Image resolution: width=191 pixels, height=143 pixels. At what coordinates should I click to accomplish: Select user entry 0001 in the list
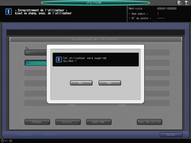(x=36, y=52)
